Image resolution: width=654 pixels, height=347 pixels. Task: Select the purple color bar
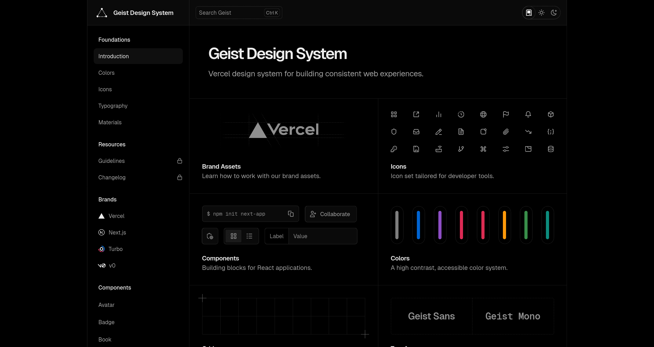coord(440,225)
